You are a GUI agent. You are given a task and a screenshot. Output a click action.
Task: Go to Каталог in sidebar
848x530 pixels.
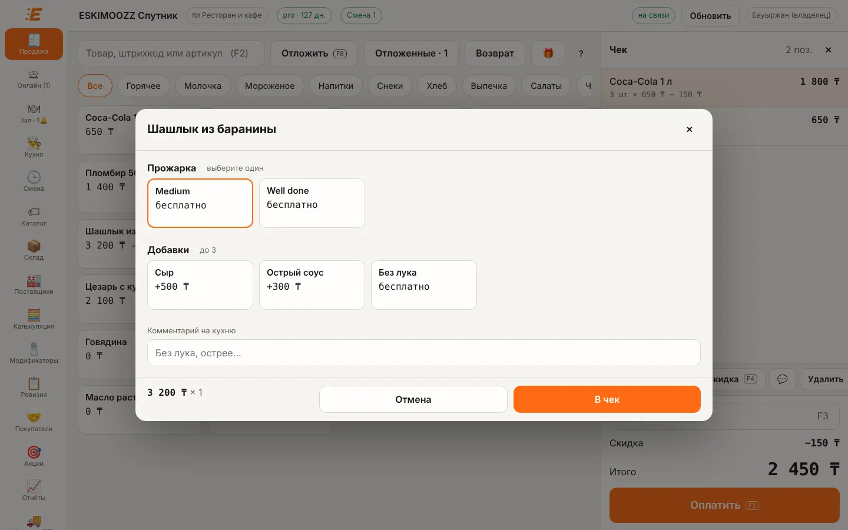click(34, 216)
